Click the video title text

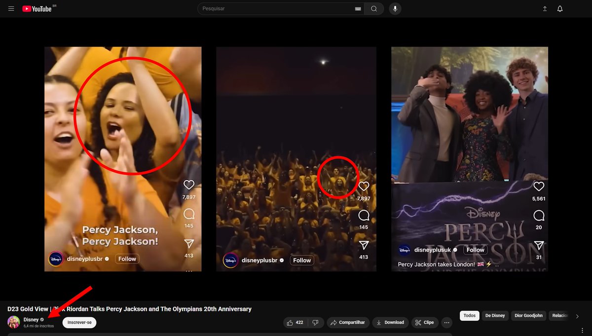(129, 309)
